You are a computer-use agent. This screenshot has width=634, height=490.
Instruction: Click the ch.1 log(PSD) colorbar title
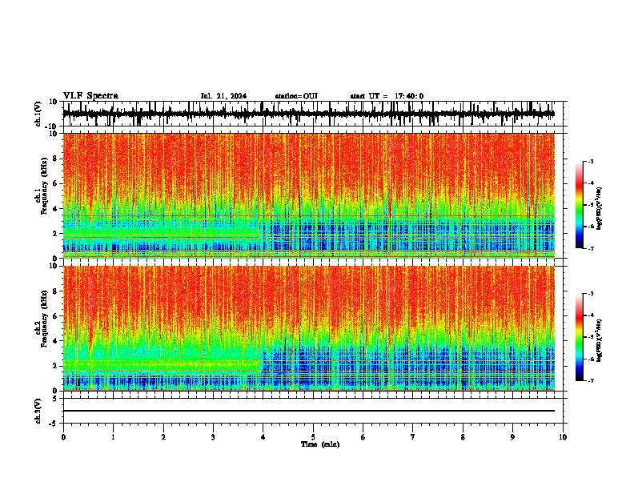600,209
